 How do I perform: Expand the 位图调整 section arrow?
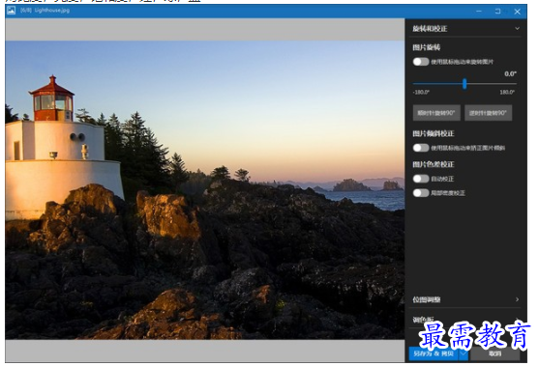click(x=517, y=299)
